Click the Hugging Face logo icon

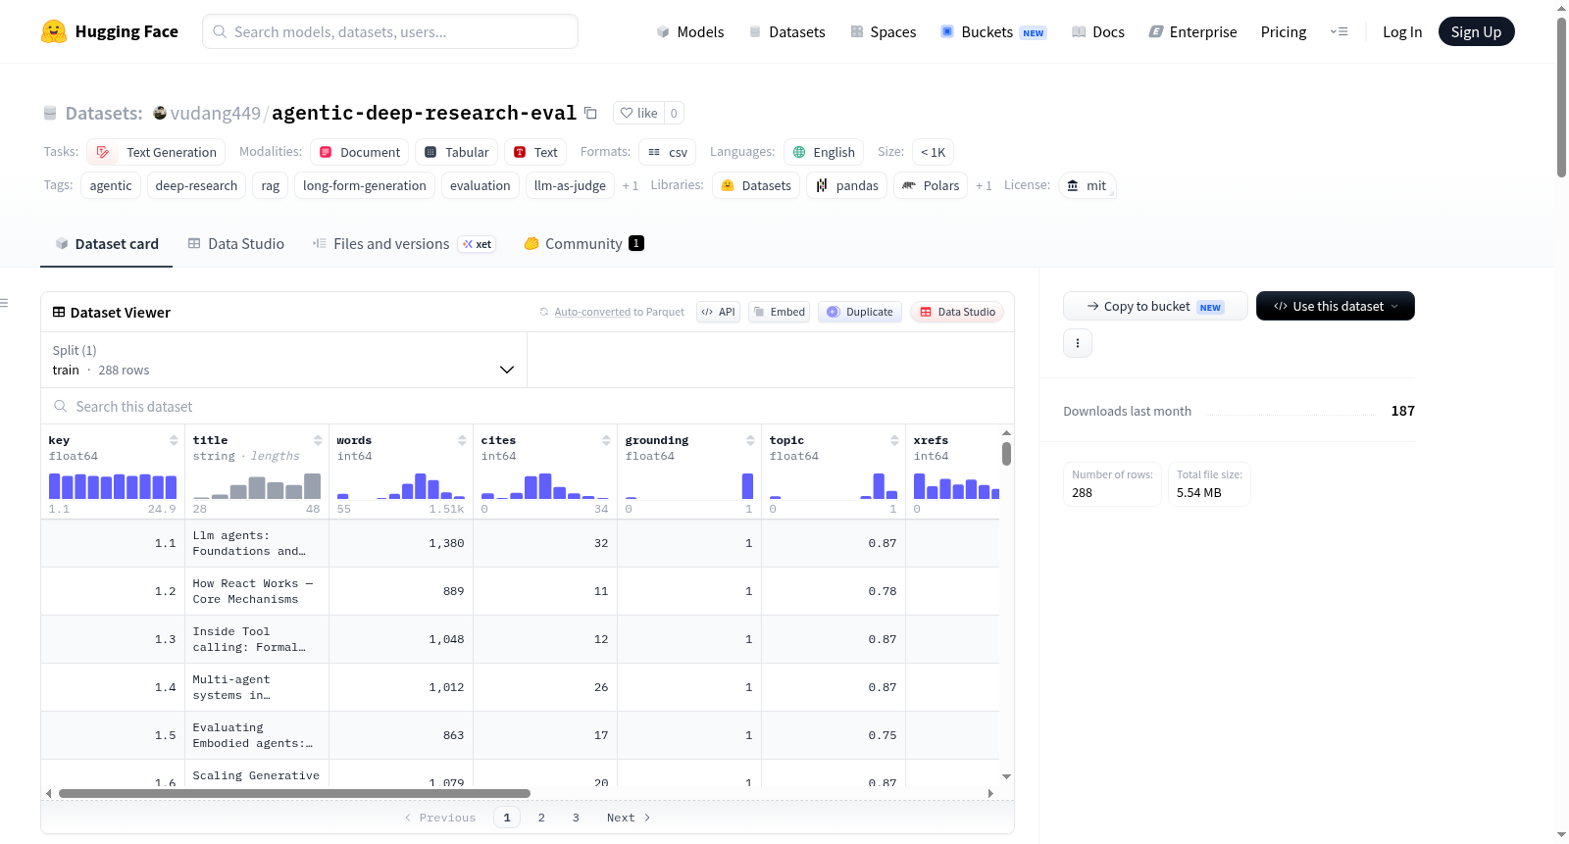coord(54,31)
